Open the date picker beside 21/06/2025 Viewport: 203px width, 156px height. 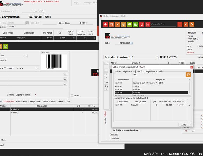pos(131,43)
